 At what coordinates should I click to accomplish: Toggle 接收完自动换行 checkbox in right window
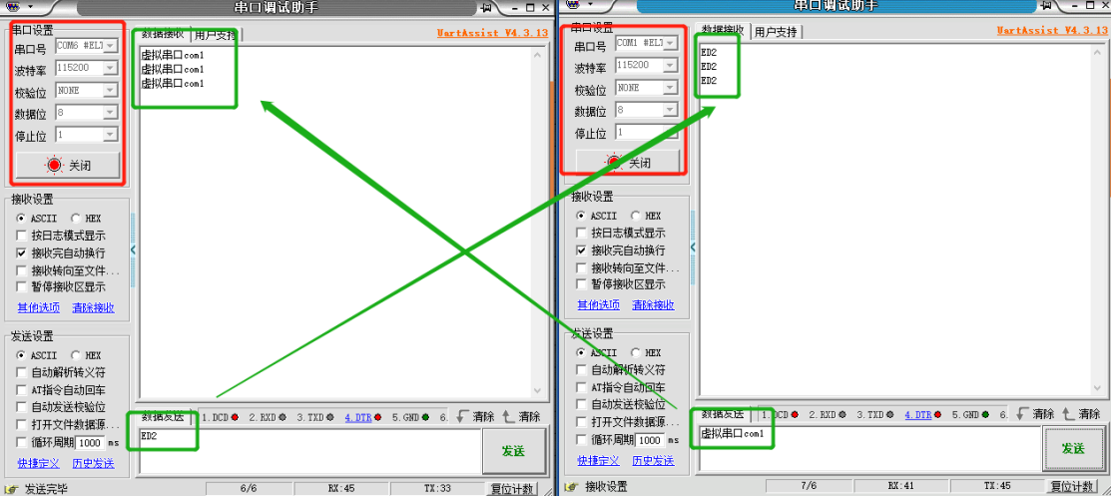(x=582, y=250)
